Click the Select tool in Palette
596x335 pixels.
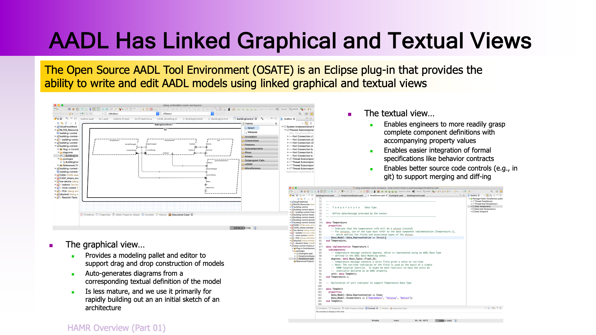point(251,128)
